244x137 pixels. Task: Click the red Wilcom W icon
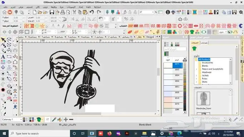10,12
